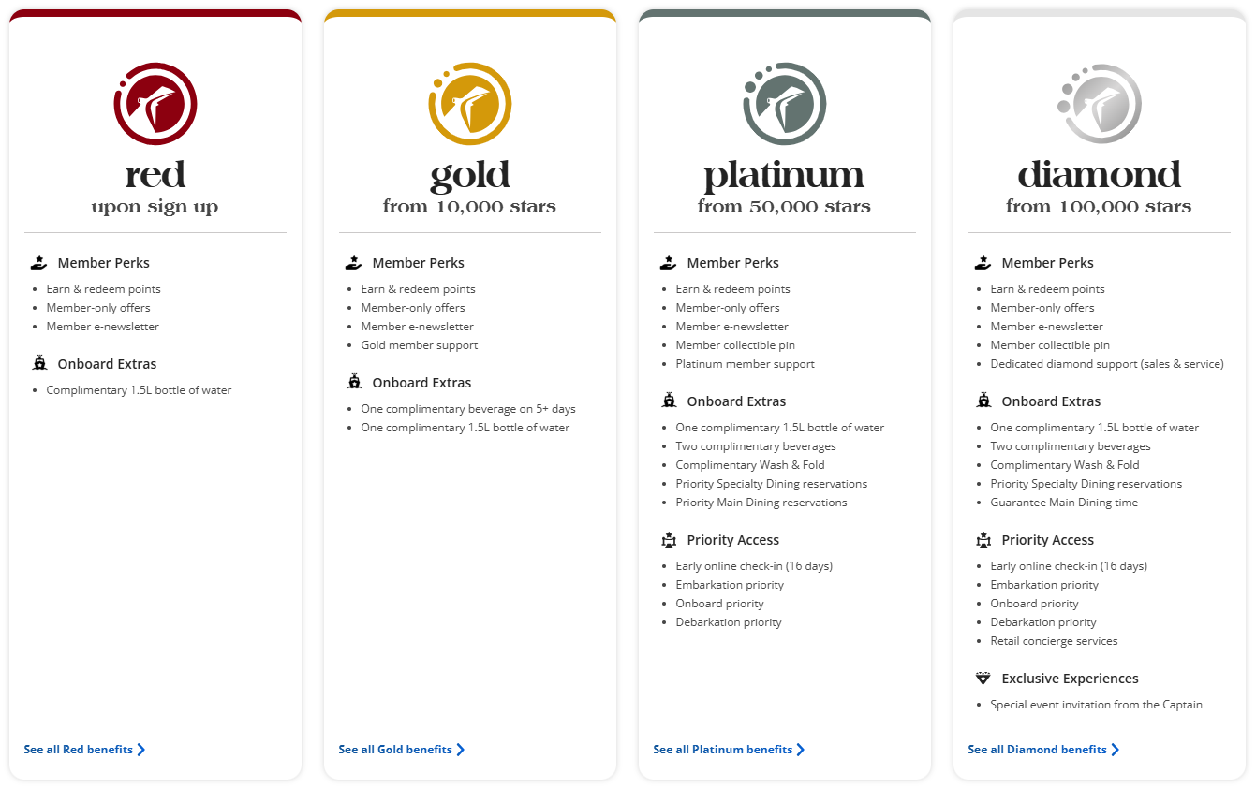Click Priority Access icon in diamond card
Screen dimensions: 1256x788
983,540
